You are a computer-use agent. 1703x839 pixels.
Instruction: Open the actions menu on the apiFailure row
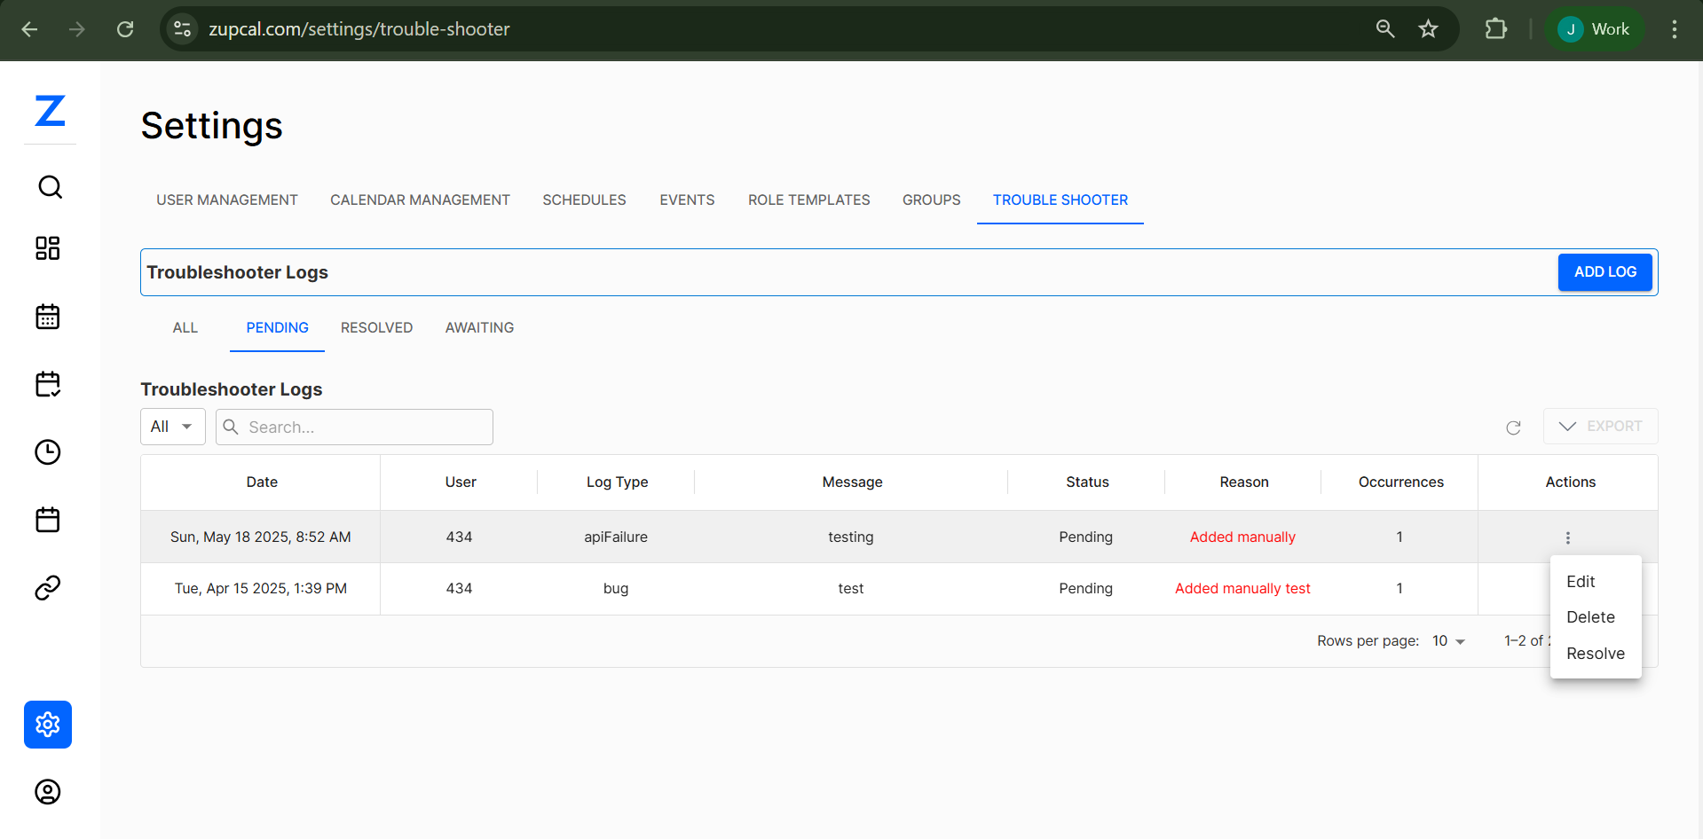1568,537
